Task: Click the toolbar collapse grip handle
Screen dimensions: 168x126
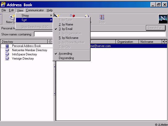Action: [x=1, y=19]
